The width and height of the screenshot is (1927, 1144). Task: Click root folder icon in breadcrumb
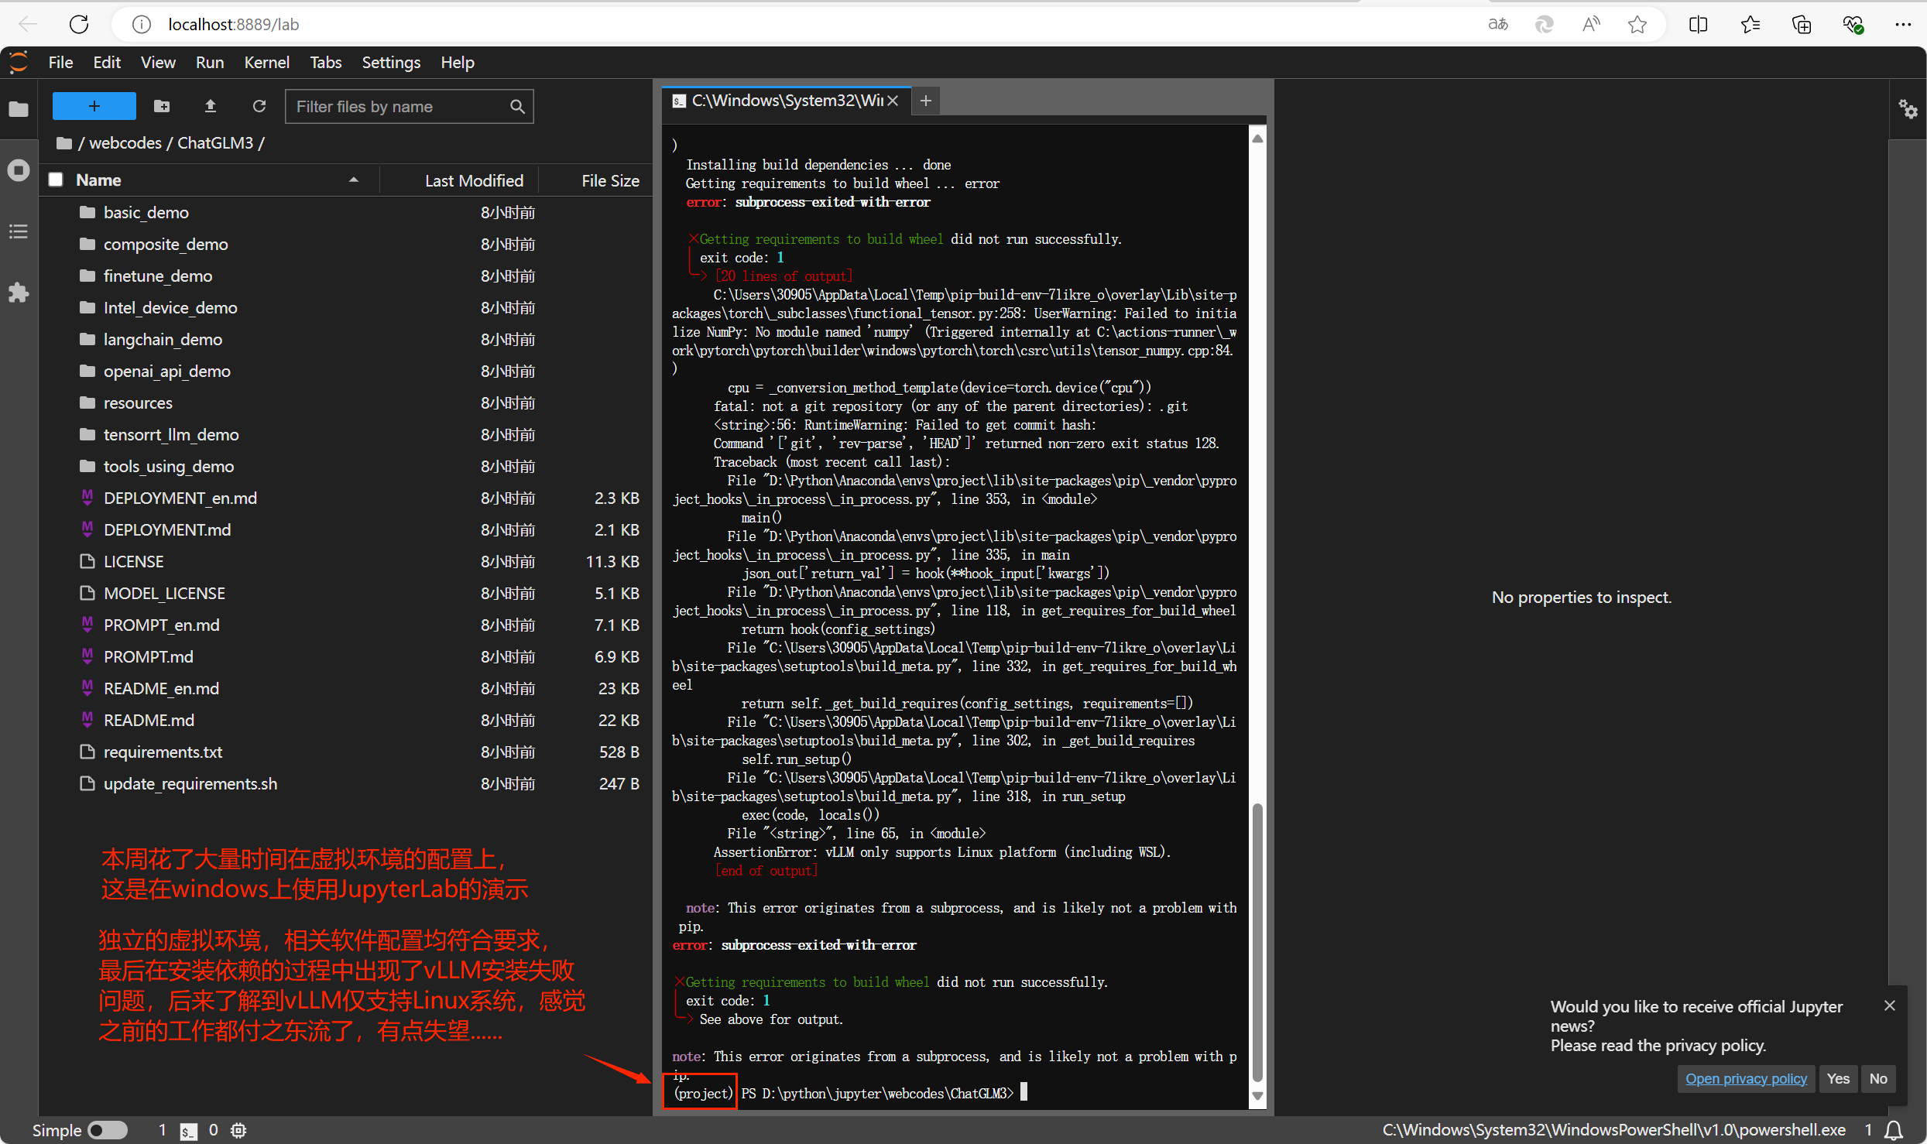coord(64,143)
